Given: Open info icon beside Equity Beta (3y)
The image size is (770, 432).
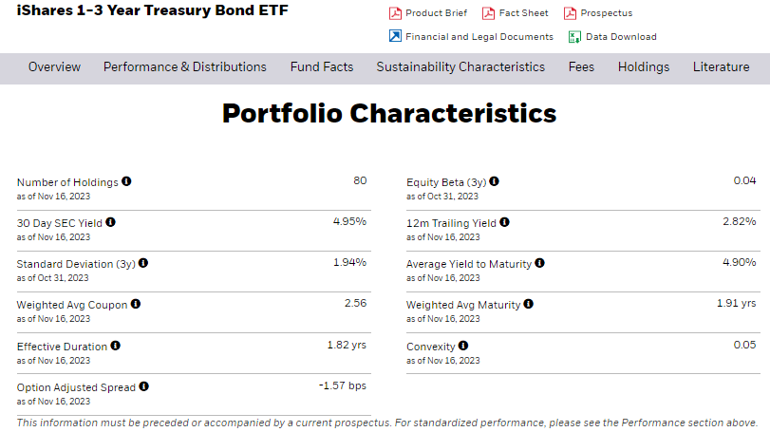Looking at the screenshot, I should tap(494, 181).
